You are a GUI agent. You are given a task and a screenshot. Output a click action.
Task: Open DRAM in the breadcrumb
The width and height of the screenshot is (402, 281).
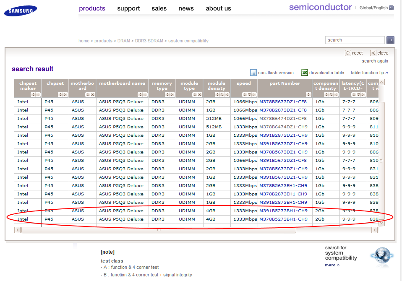123,41
